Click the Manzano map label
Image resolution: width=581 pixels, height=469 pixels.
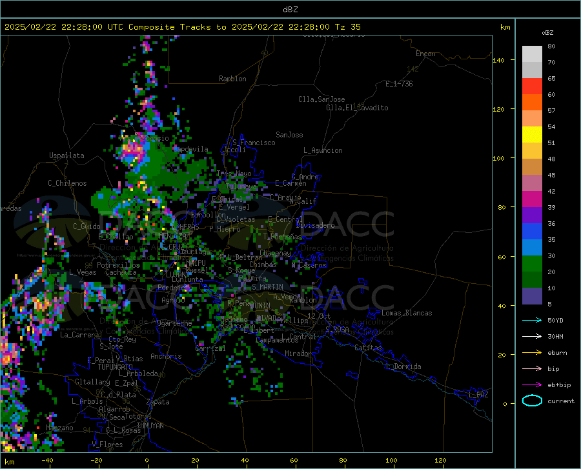59,428
